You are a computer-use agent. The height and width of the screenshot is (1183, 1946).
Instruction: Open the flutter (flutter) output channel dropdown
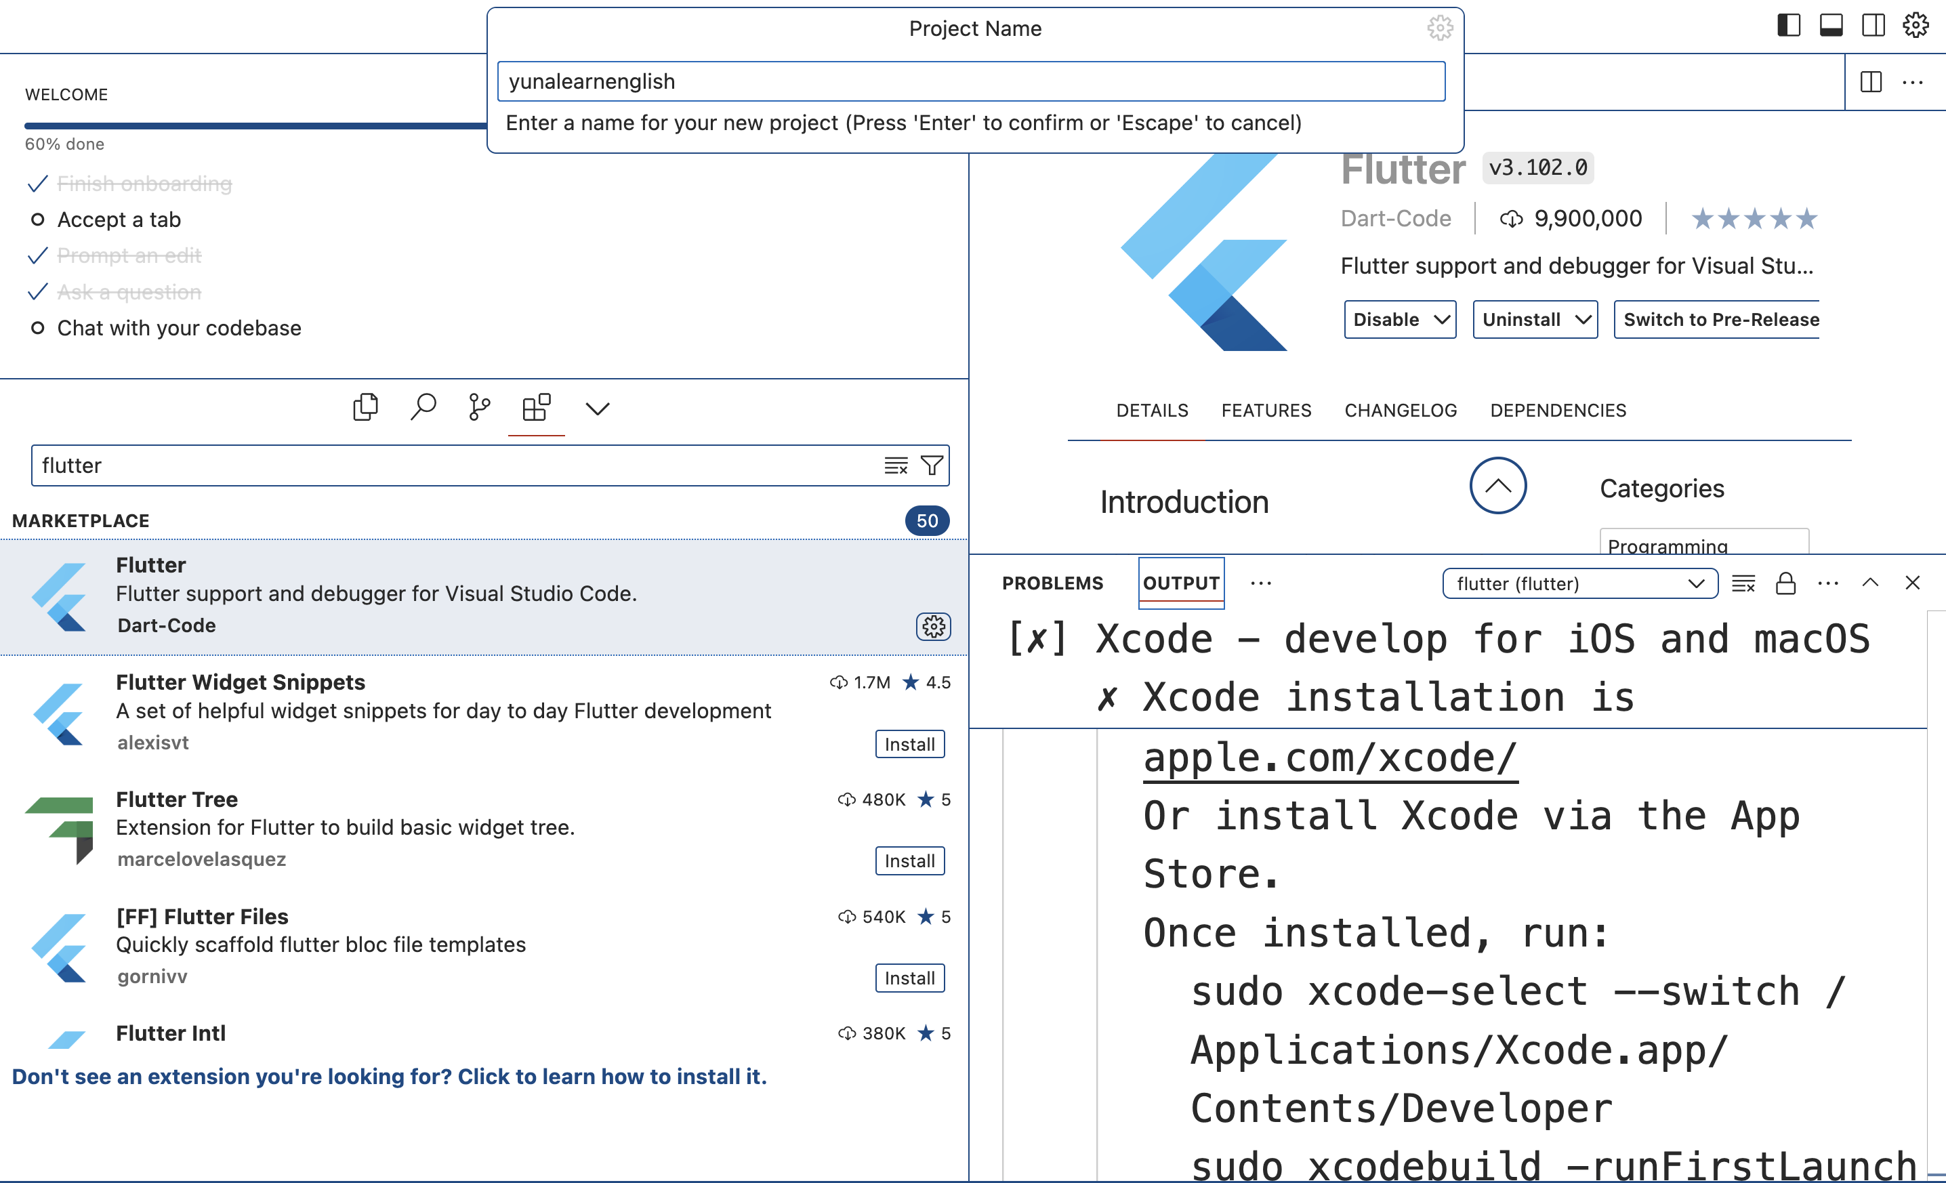click(1579, 583)
